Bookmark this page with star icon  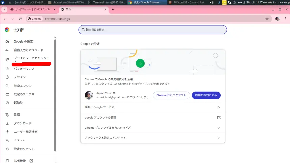pyautogui.click(x=267, y=19)
